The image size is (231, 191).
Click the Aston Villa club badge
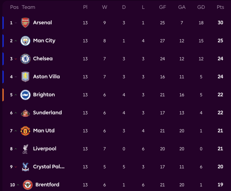[25, 77]
